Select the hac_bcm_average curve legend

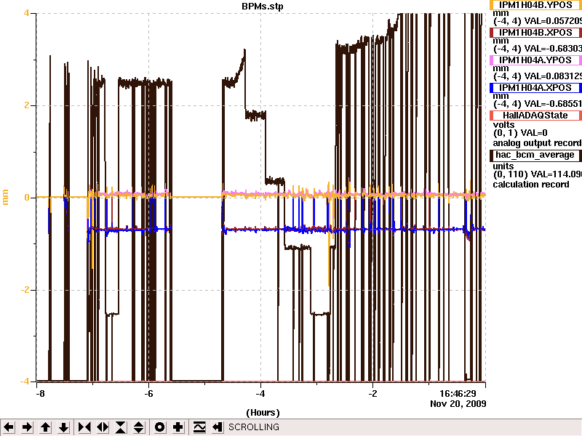[535, 155]
